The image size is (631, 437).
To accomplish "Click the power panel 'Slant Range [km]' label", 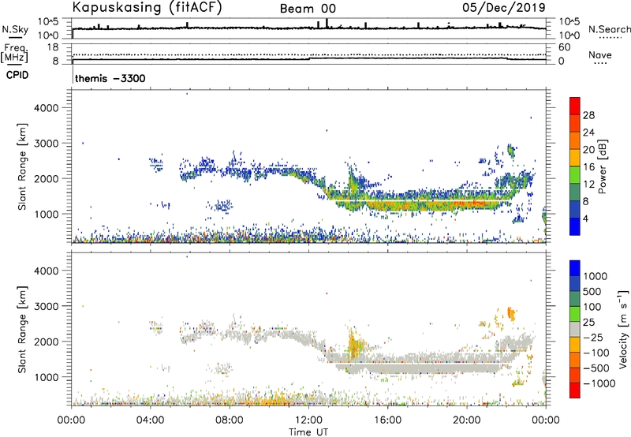I will [x=22, y=166].
